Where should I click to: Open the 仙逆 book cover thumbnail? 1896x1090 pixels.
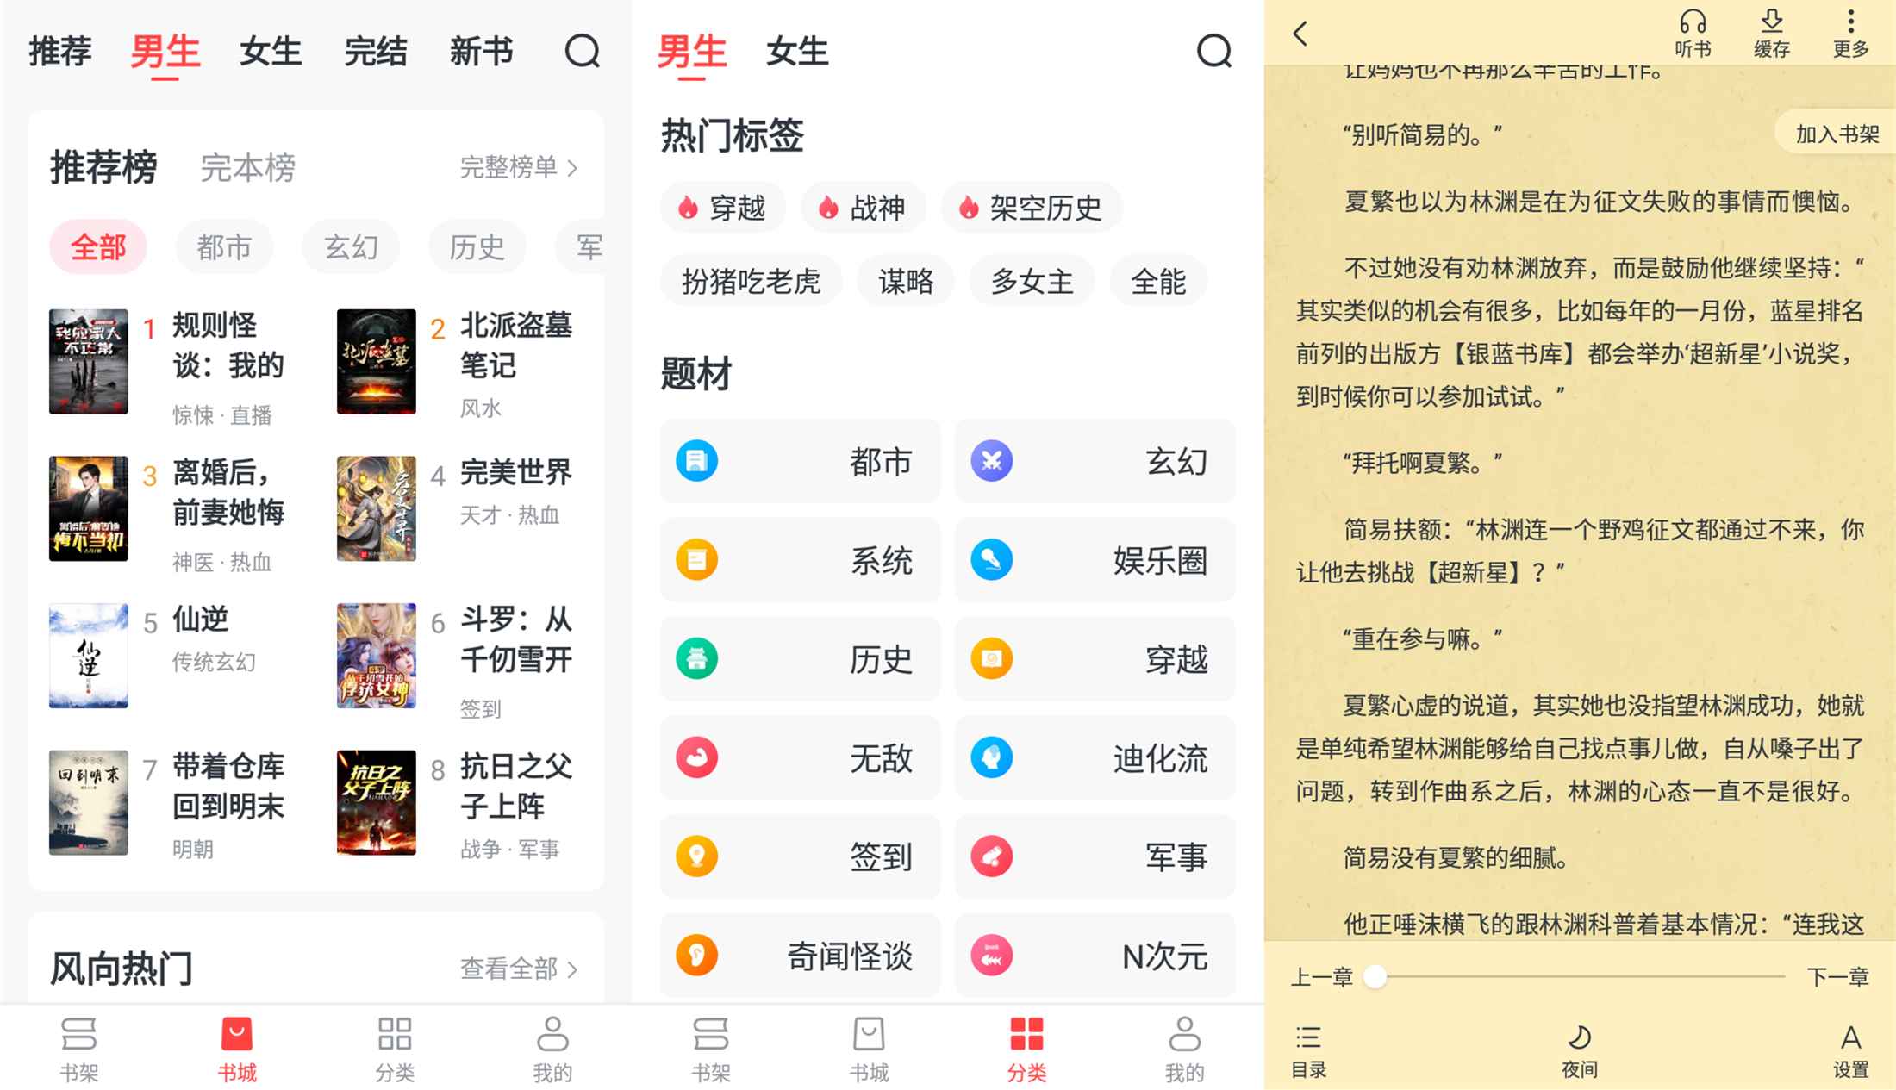coord(89,655)
